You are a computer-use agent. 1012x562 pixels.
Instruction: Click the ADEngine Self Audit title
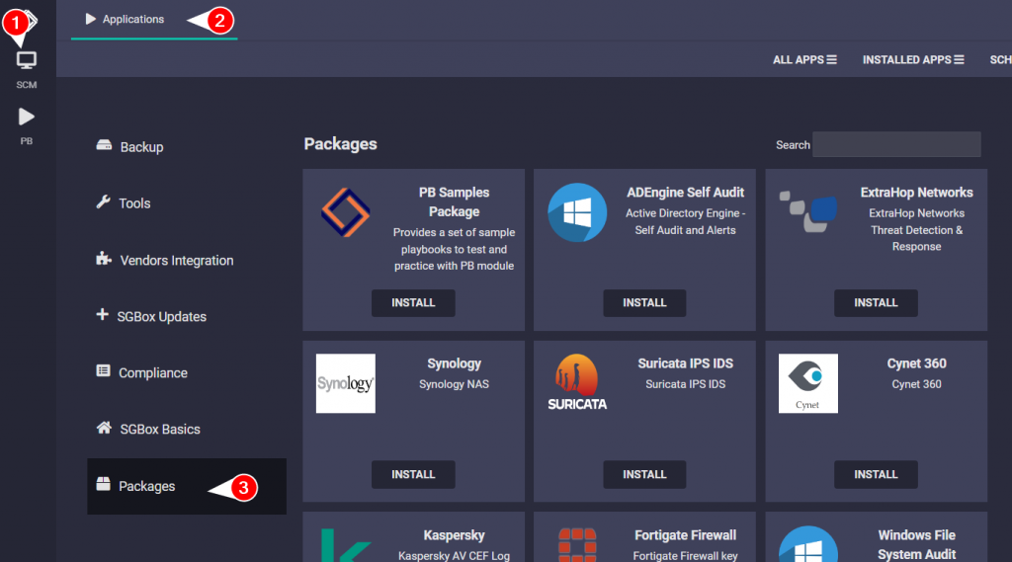686,193
